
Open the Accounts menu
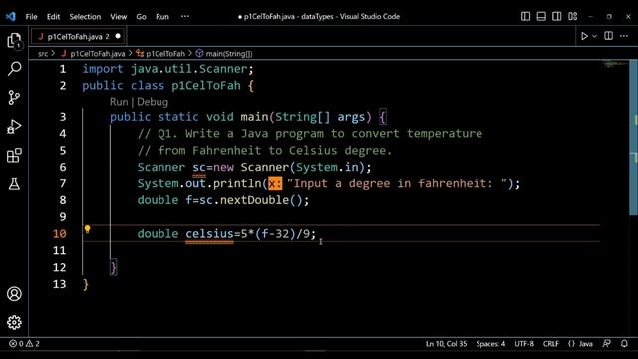tap(14, 294)
